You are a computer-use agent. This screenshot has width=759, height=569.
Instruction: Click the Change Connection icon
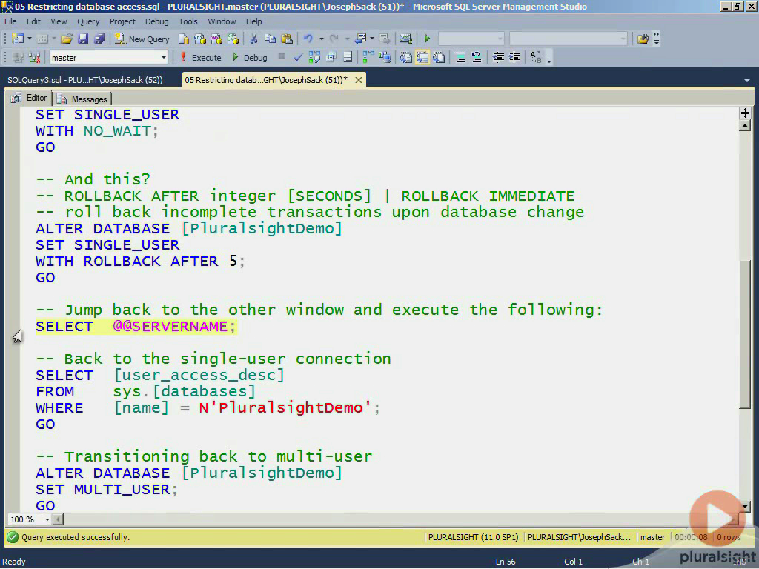click(34, 58)
